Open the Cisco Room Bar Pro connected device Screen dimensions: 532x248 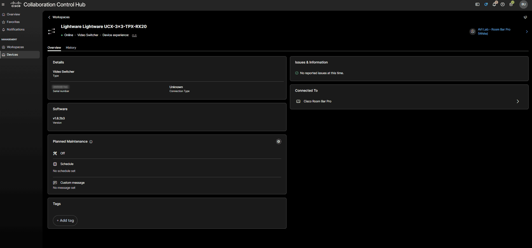coord(409,101)
